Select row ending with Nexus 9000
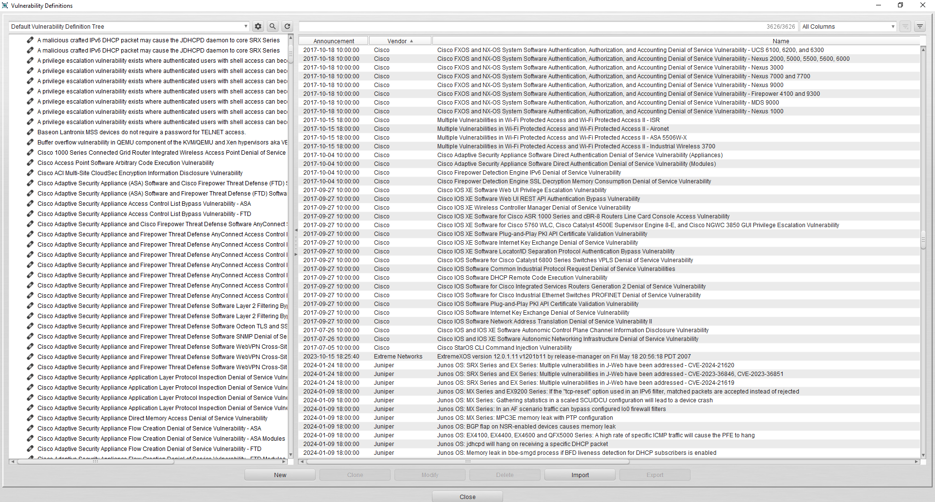 609,85
